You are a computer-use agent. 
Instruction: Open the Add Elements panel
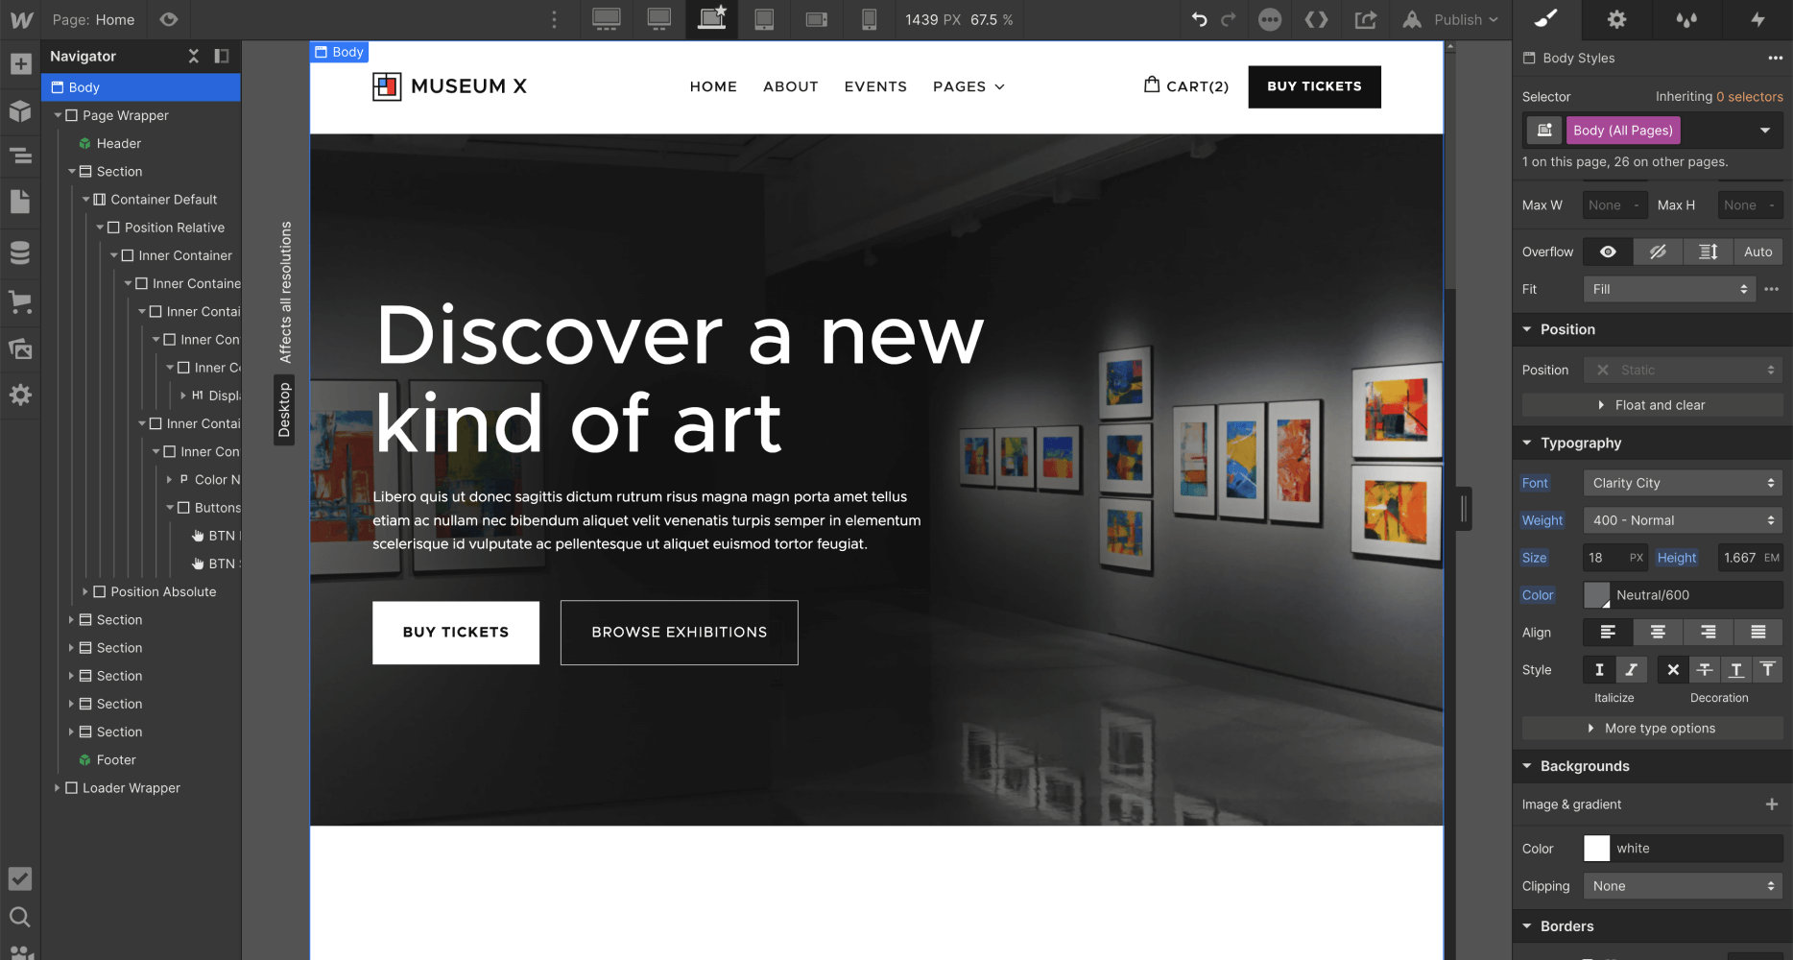pos(21,63)
